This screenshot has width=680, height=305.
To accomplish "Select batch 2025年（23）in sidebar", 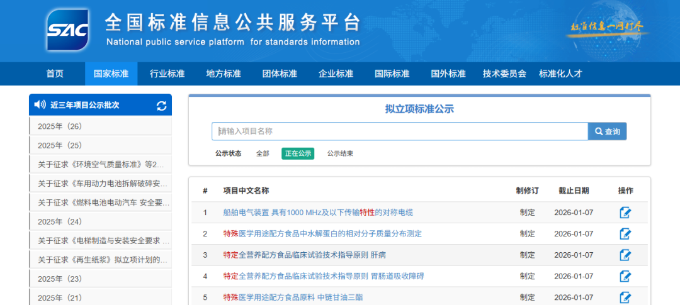I will [x=100, y=279].
